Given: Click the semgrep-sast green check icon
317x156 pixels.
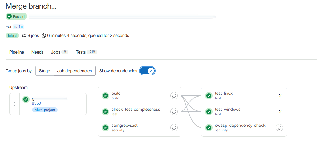Looking at the screenshot, I should click(x=105, y=128).
